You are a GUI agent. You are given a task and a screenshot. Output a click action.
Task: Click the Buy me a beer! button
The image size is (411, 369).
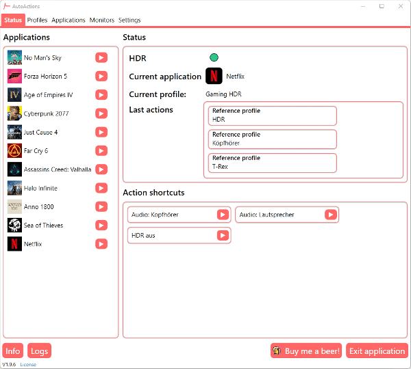pos(306,351)
